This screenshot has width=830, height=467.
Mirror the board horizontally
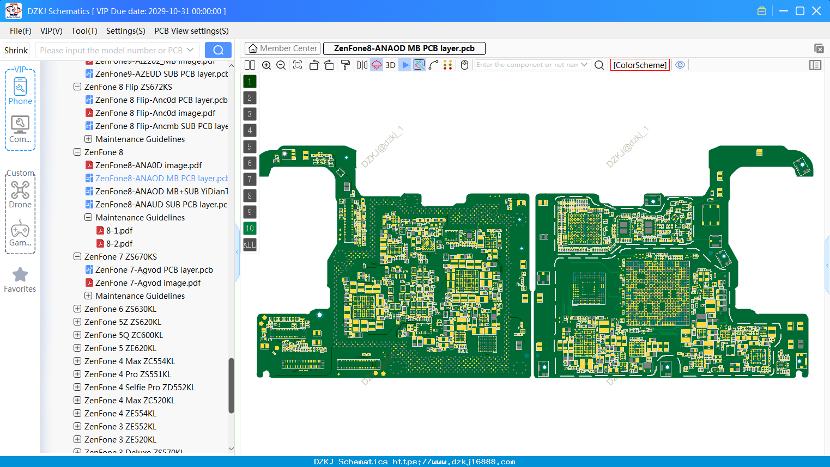362,65
